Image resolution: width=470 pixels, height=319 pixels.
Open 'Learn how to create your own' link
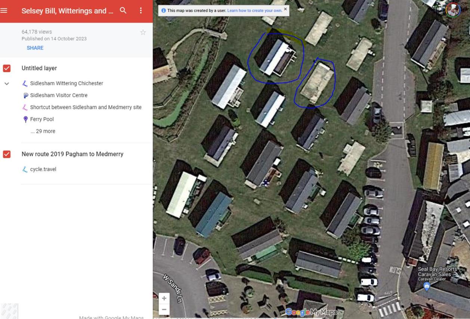point(254,10)
